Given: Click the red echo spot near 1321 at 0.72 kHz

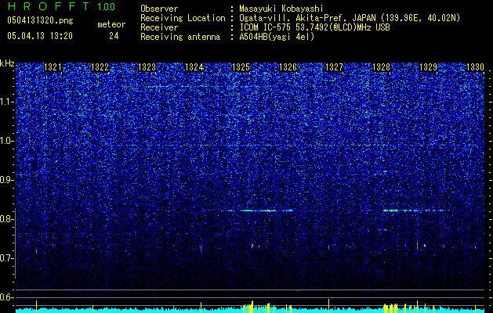Looking at the screenshot, I should tap(37, 250).
